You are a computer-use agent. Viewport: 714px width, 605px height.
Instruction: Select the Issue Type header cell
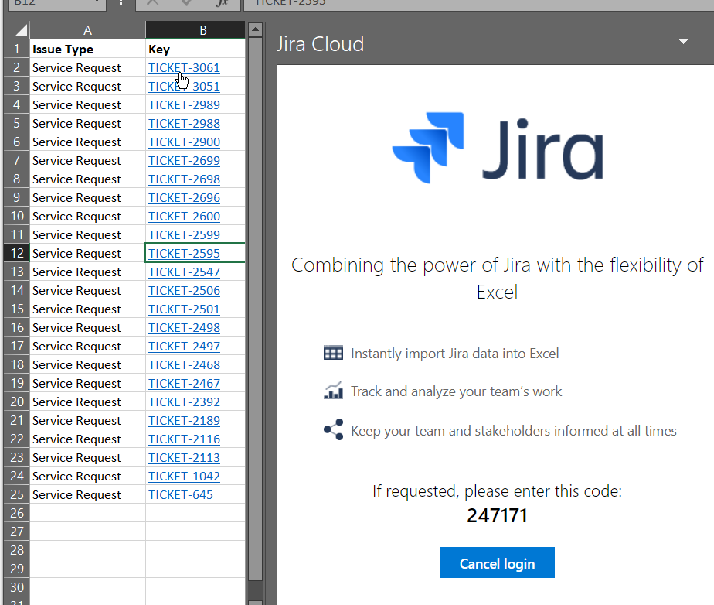tap(87, 50)
